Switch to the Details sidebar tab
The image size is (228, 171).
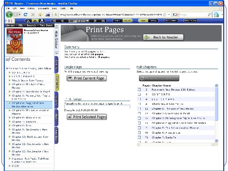pyautogui.click(x=57, y=64)
